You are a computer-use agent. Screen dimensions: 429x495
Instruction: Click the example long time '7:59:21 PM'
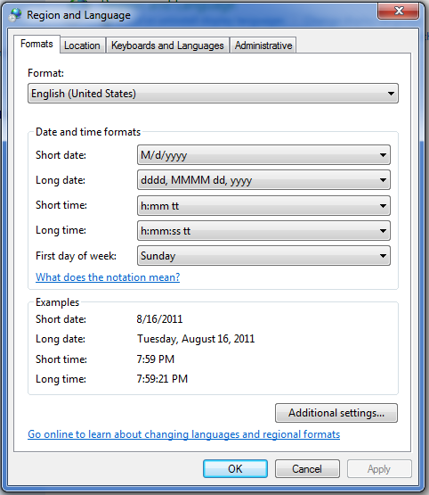162,379
